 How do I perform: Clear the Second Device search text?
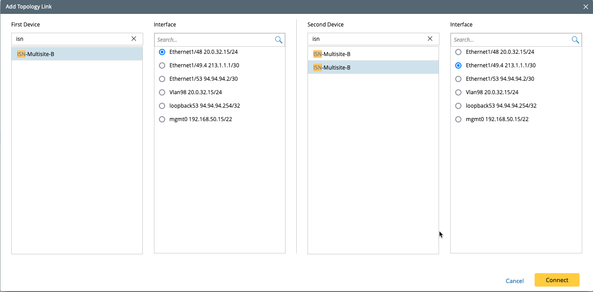coord(430,39)
